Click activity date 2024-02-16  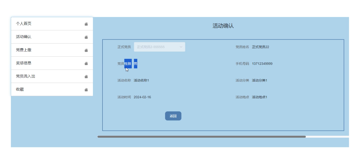pos(142,97)
